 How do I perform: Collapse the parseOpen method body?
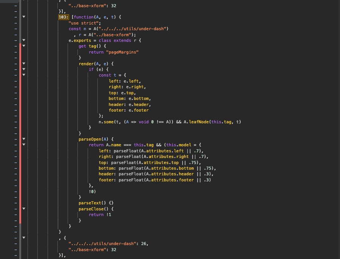[23, 139]
